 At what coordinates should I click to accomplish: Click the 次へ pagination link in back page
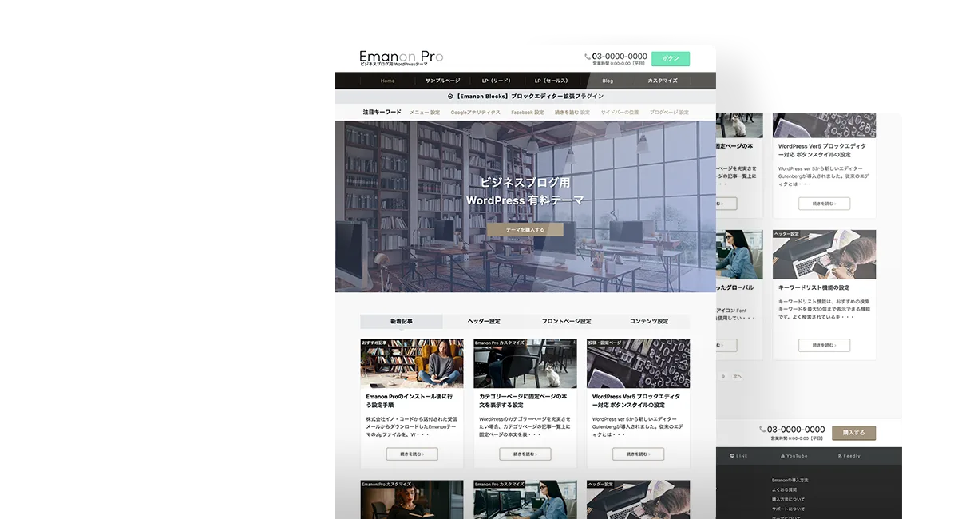[738, 376]
